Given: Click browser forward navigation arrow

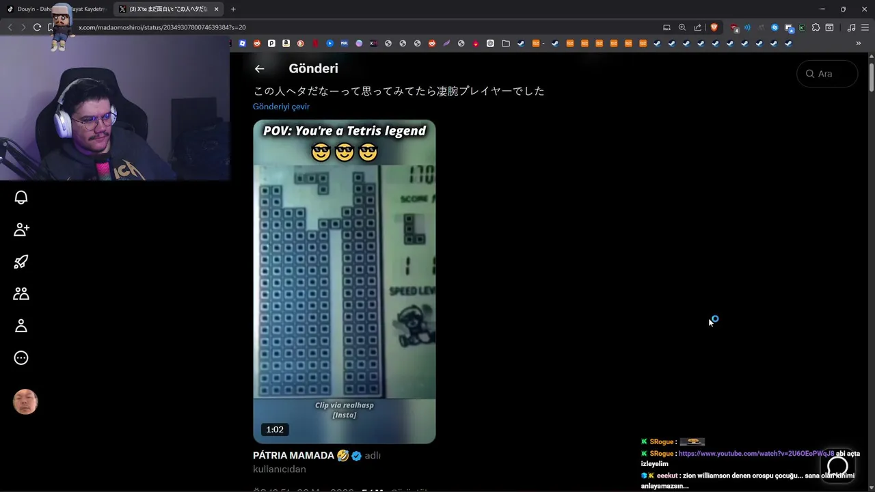Looking at the screenshot, I should [23, 27].
